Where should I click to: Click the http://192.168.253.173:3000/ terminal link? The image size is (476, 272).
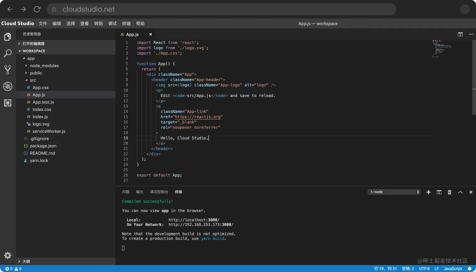[201, 225]
